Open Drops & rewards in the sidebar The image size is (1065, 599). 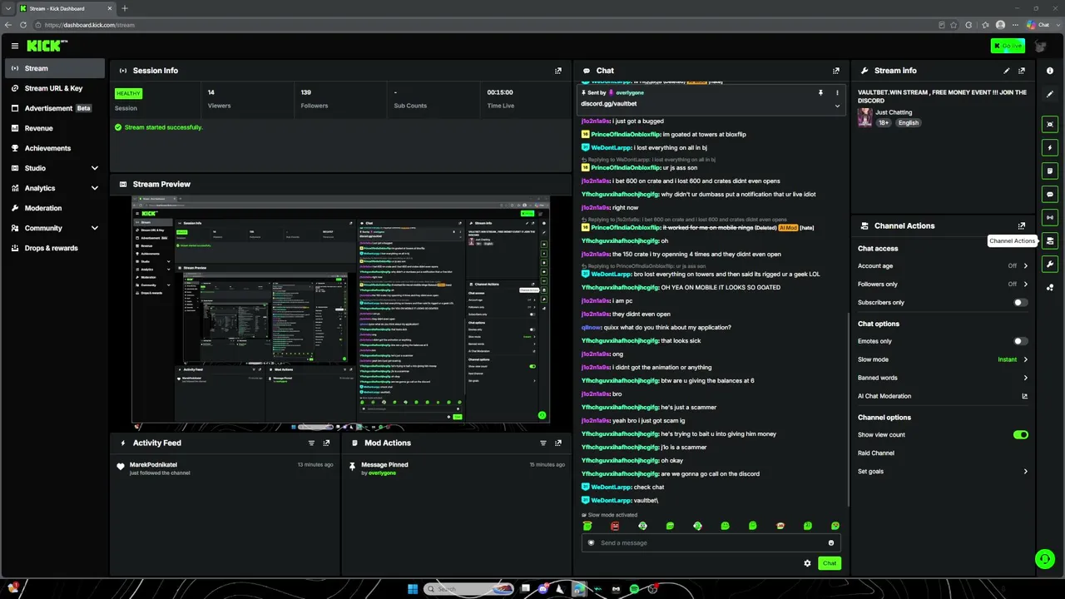pos(53,248)
